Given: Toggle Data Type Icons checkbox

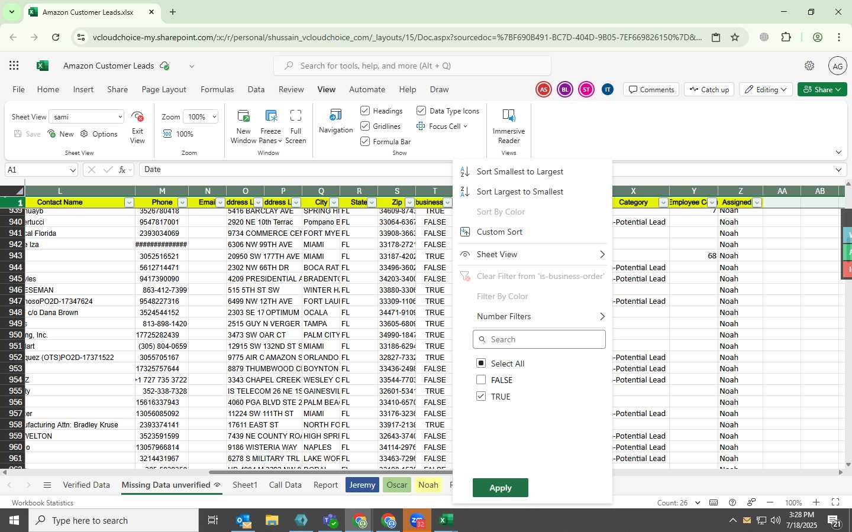Looking at the screenshot, I should pyautogui.click(x=421, y=111).
